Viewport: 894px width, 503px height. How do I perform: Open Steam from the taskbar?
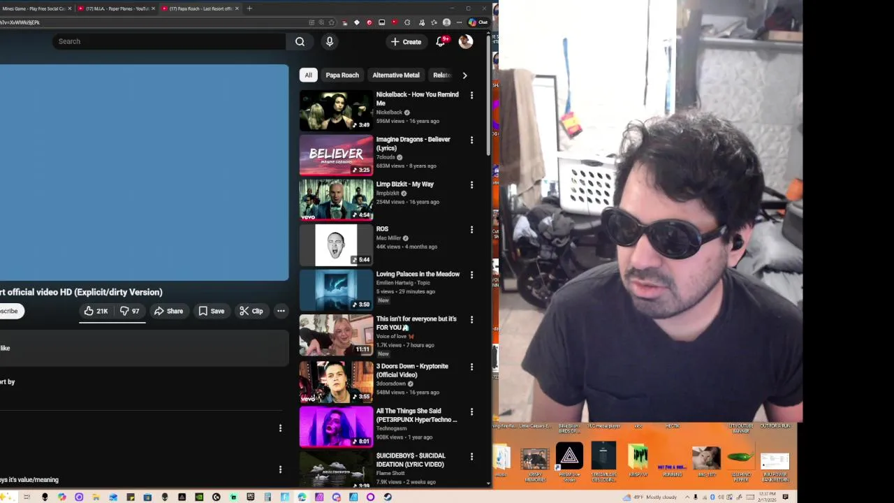(388, 497)
